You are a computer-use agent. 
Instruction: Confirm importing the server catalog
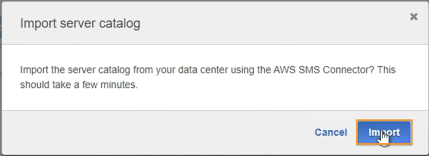pos(384,132)
